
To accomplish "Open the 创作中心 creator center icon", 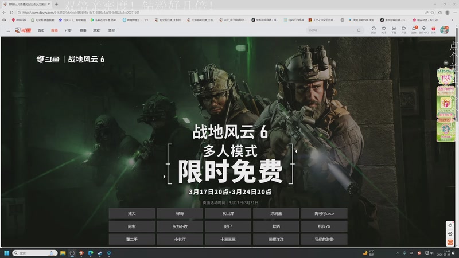I will [x=423, y=30].
